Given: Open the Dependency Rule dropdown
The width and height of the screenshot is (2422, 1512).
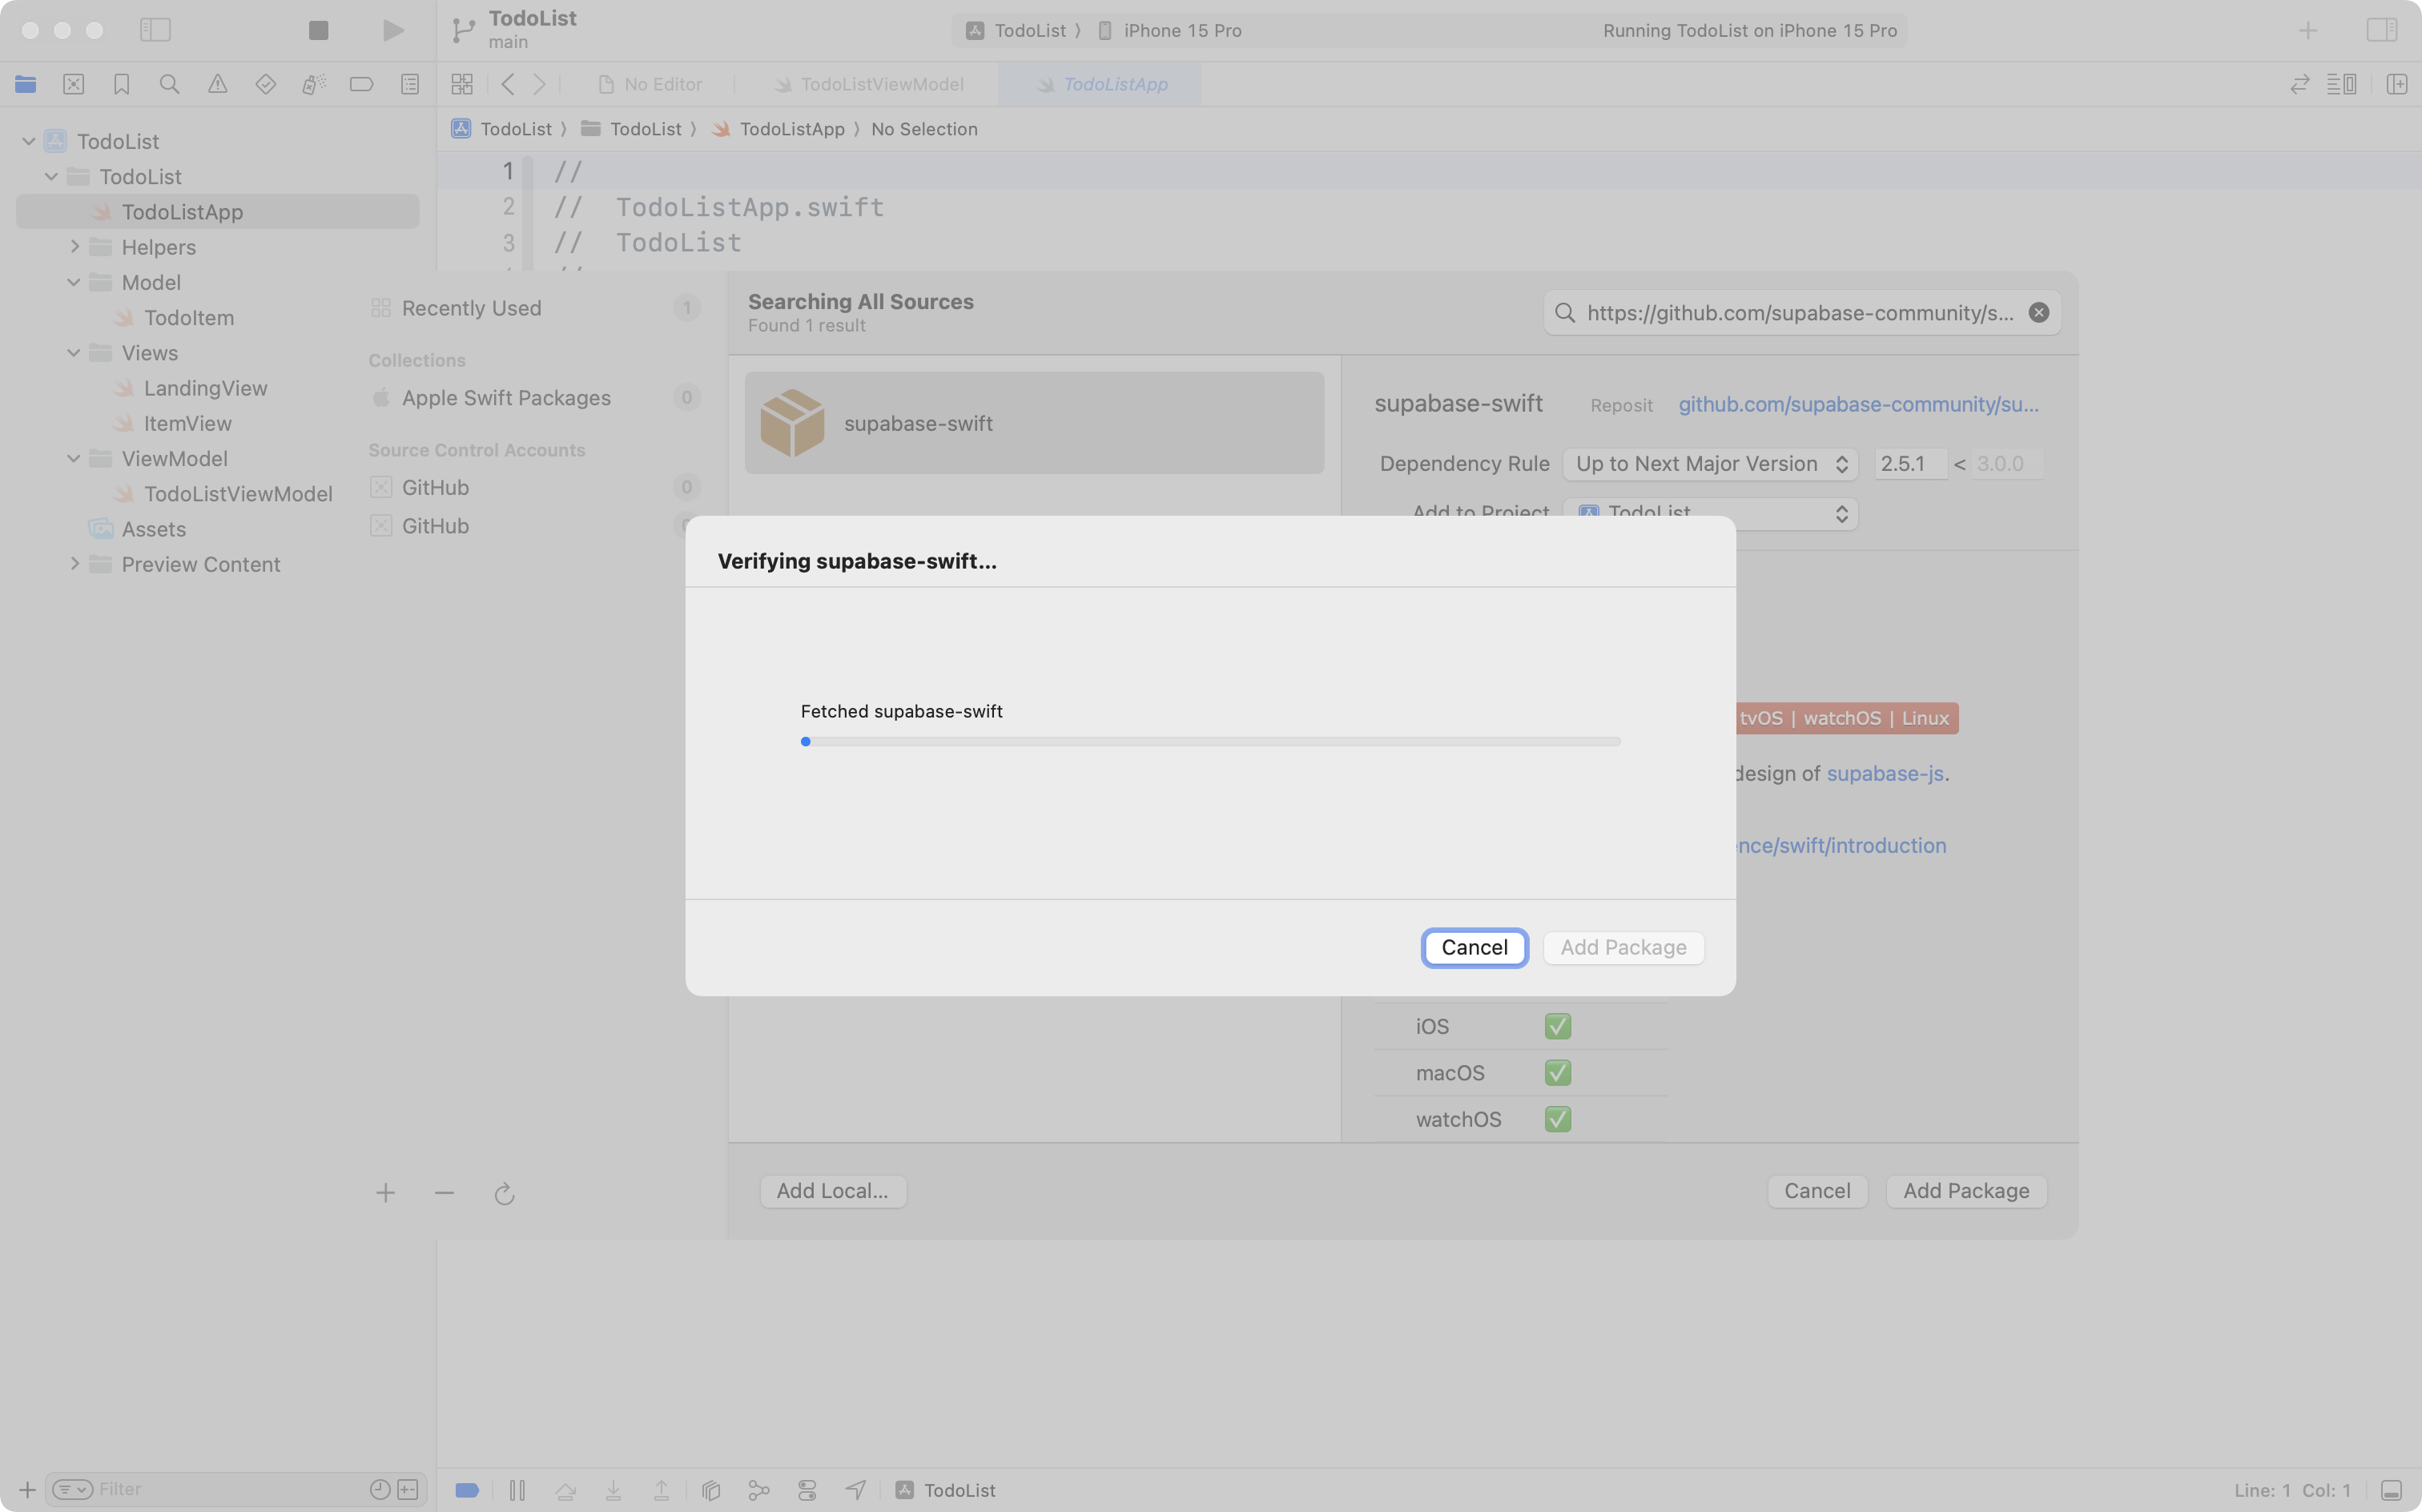Looking at the screenshot, I should click(x=1710, y=464).
